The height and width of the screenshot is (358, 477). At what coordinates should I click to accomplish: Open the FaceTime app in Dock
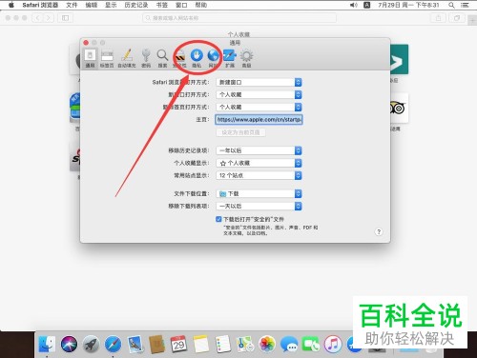(311, 345)
